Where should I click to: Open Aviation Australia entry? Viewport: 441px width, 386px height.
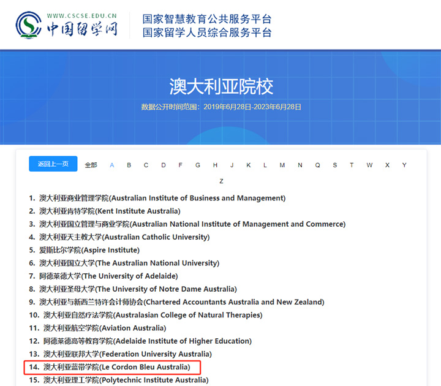97,328
